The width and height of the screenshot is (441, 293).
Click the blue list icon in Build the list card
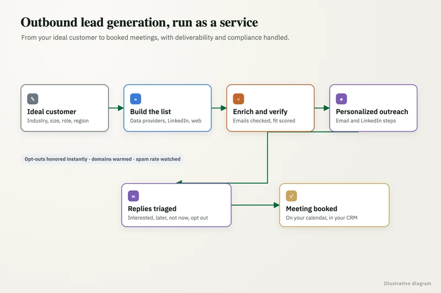coord(136,99)
